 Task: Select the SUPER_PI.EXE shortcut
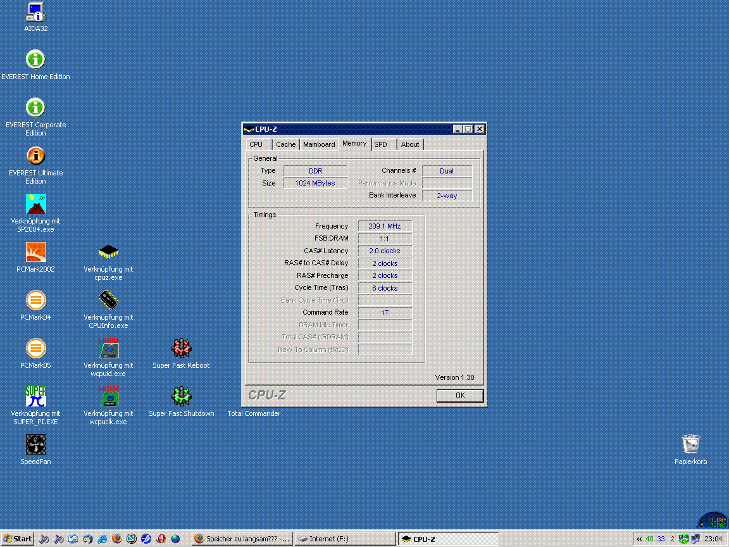[36, 406]
